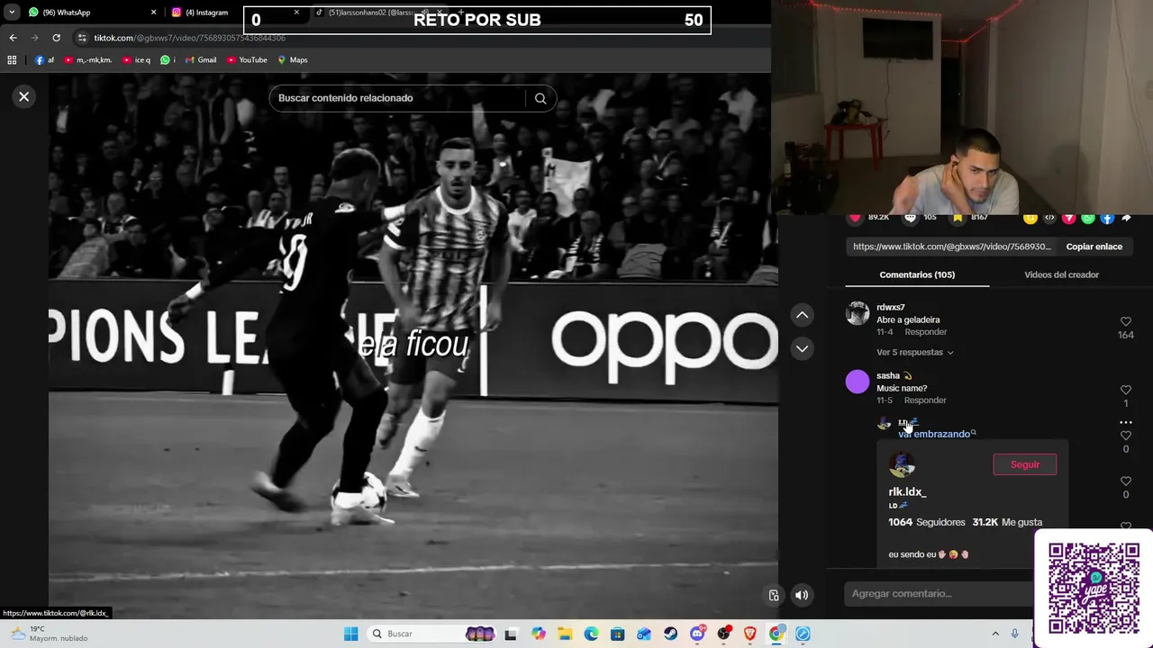Open the tab search dropdown arrow

point(12,13)
